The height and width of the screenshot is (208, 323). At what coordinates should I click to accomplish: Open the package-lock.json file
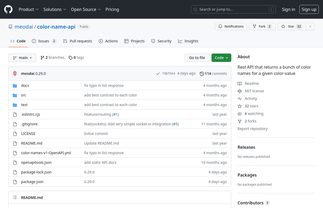(x=36, y=172)
